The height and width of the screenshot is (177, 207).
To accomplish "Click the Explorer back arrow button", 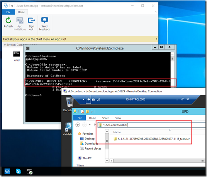I will click(78, 125).
